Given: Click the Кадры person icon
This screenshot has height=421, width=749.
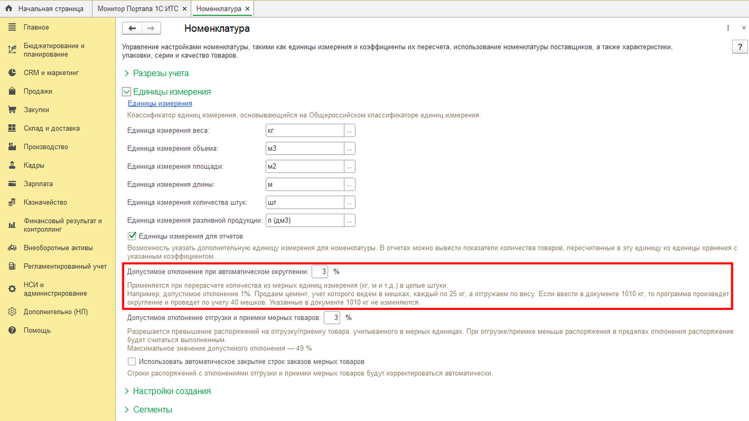Looking at the screenshot, I should [x=11, y=166].
